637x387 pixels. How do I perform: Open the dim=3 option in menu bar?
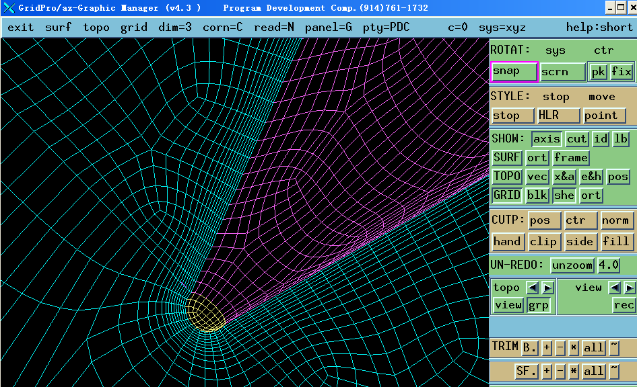coord(175,28)
